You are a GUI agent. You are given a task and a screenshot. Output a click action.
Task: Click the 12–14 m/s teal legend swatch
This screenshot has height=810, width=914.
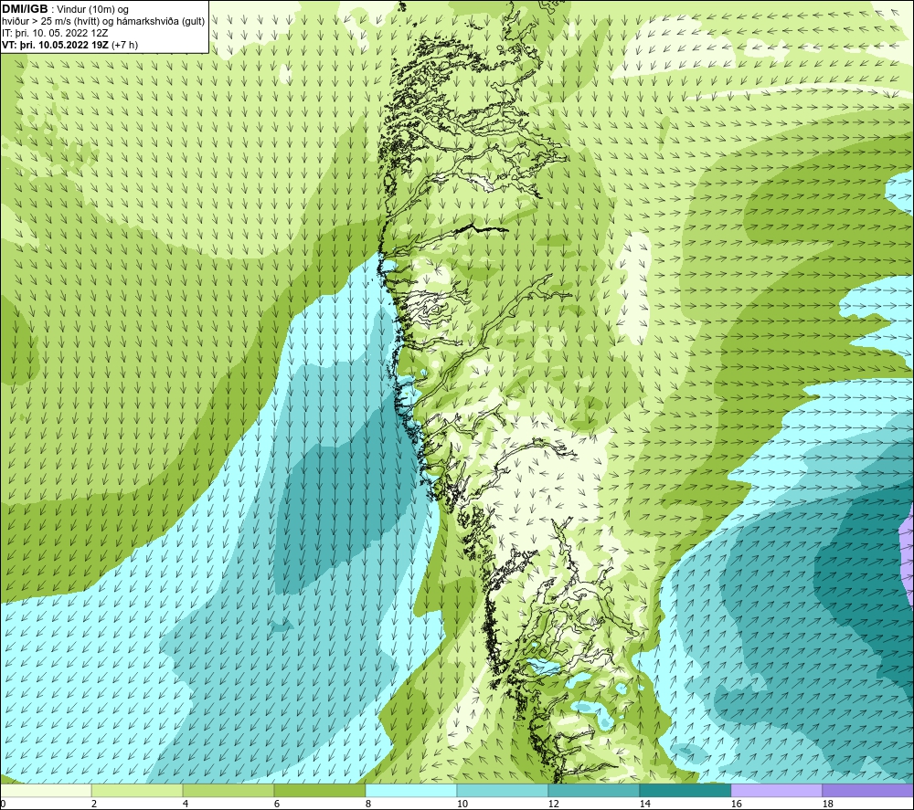(x=593, y=791)
